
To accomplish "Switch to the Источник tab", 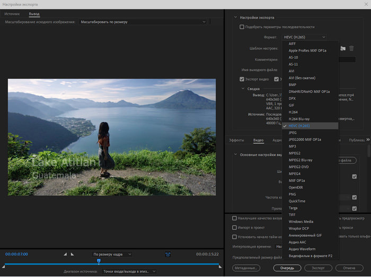I will point(12,14).
